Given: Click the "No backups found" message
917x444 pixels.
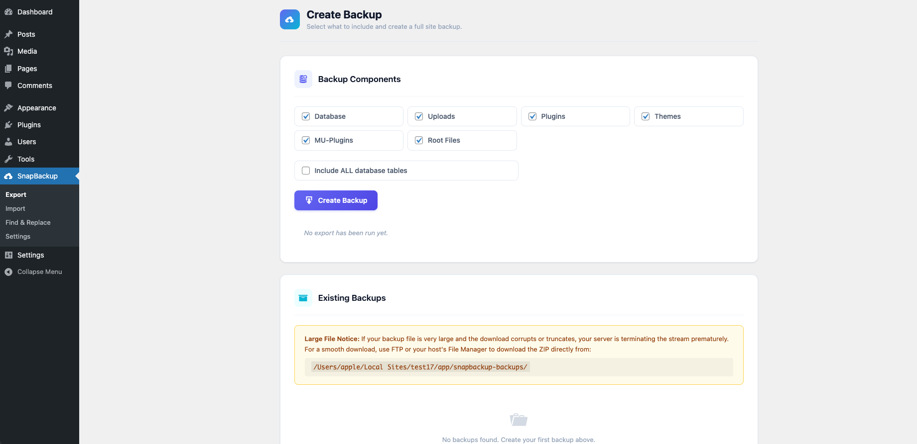Looking at the screenshot, I should coord(519,440).
